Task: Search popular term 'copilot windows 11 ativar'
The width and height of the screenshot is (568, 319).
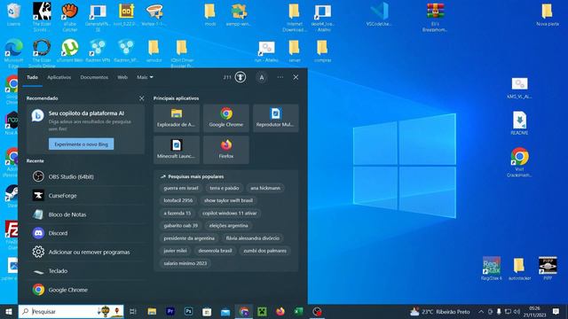Action: click(230, 213)
